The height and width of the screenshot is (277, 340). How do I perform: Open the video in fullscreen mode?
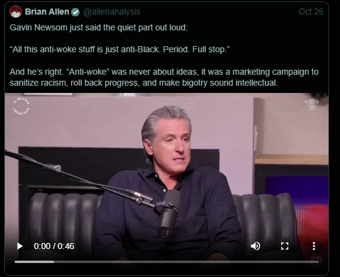click(x=285, y=246)
